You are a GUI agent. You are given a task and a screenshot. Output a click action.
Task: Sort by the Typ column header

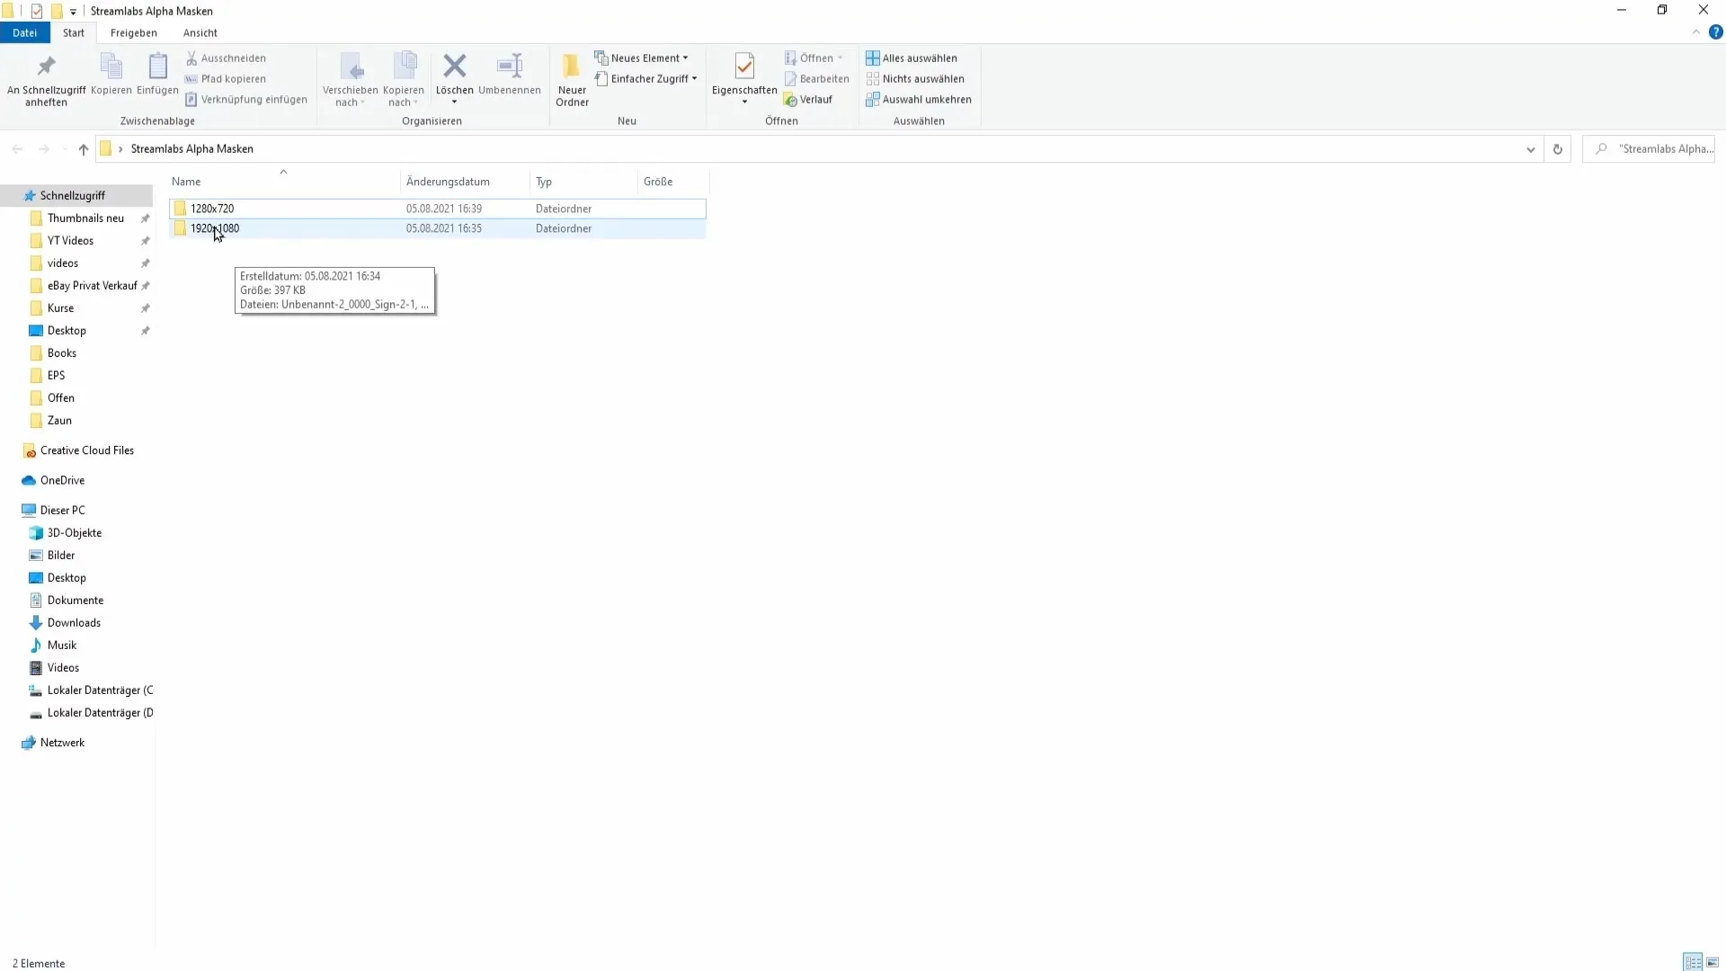[x=583, y=182]
